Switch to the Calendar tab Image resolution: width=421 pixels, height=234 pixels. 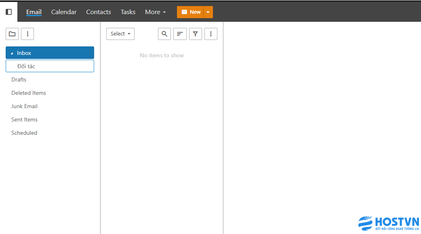[64, 12]
